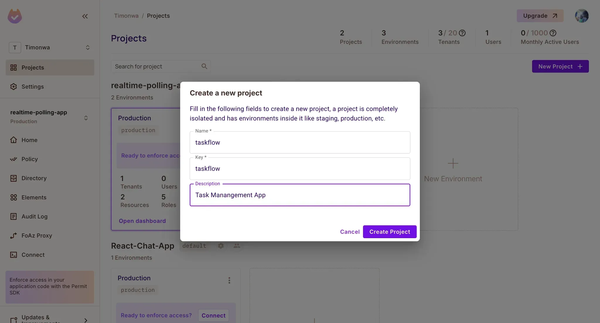The height and width of the screenshot is (323, 600).
Task: Open Policy in the sidebar
Action: (30, 159)
